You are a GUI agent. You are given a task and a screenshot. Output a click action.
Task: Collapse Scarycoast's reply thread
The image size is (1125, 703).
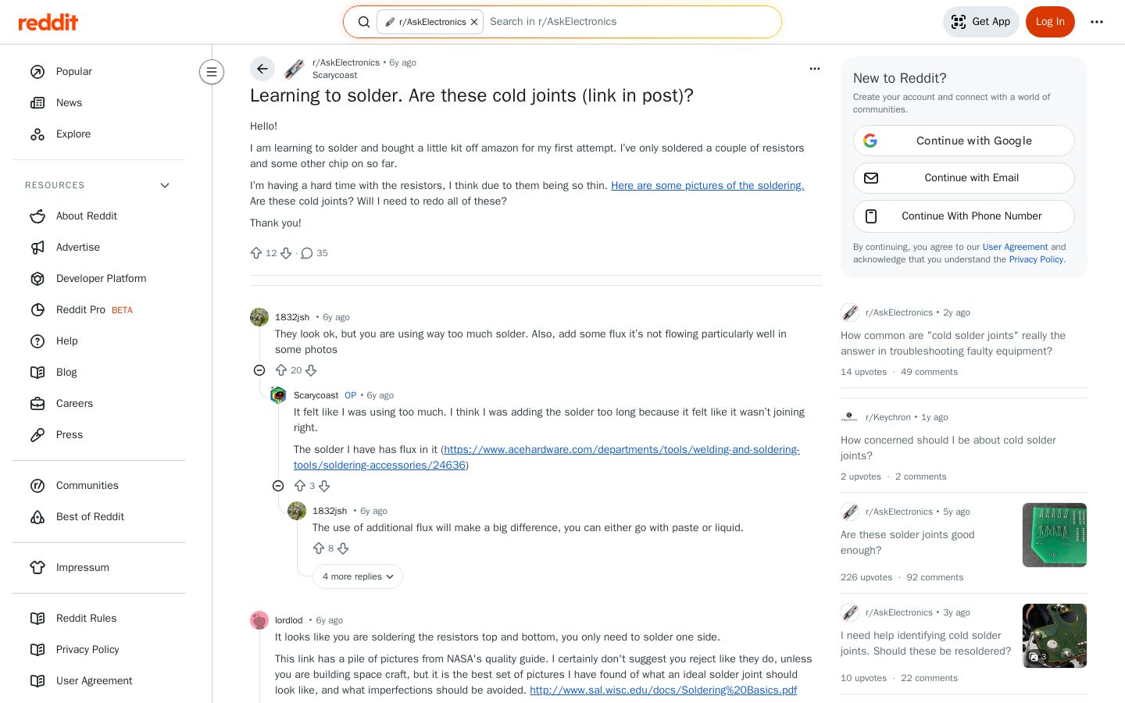click(x=278, y=486)
